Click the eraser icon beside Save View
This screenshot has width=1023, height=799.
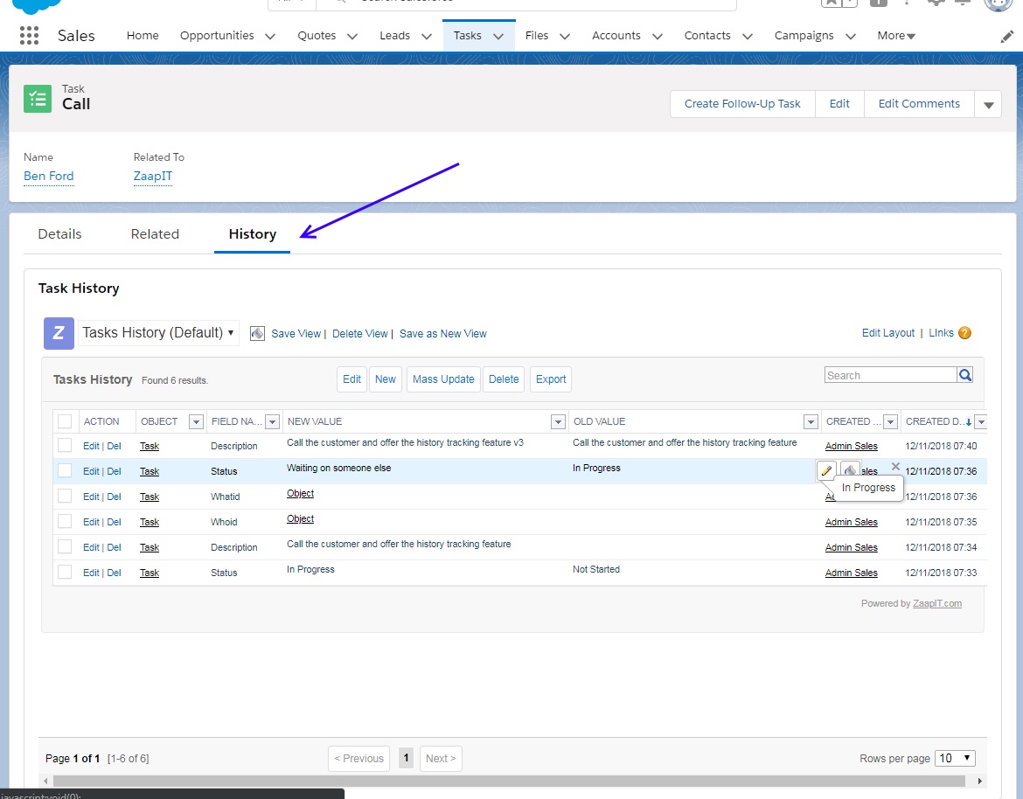(x=258, y=333)
